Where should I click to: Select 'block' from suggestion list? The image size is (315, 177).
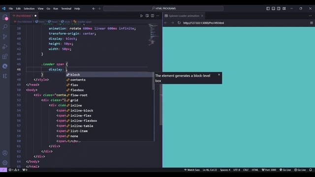110,75
